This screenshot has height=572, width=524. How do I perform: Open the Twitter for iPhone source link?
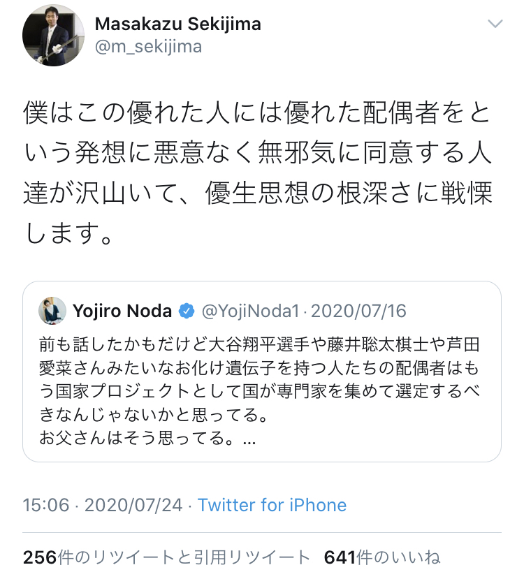pos(272,505)
